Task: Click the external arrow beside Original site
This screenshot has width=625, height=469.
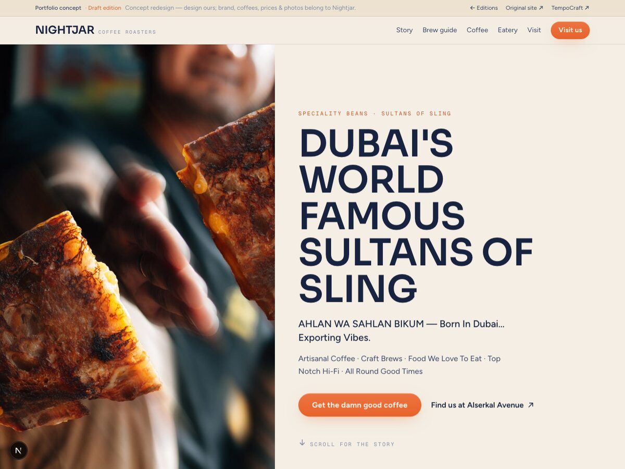Action: coord(541,8)
